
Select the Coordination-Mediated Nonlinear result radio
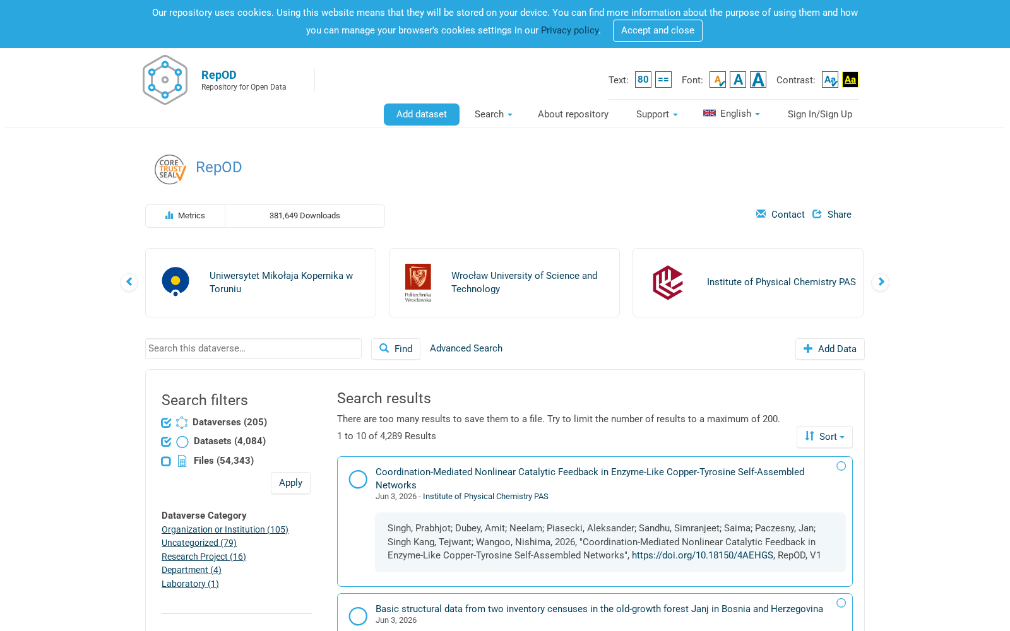coord(841,466)
